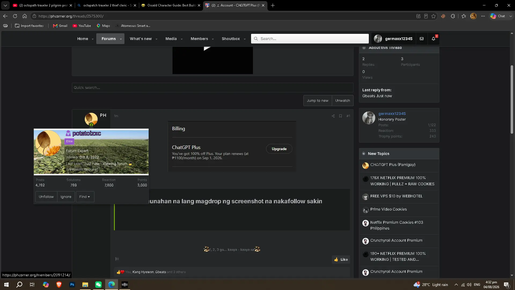515x290 pixels.
Task: Expand the Forums menu dropdown arrow
Action: pyautogui.click(x=121, y=39)
